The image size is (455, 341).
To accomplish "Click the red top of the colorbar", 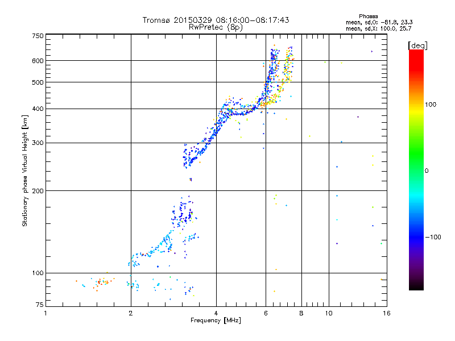I will [416, 53].
